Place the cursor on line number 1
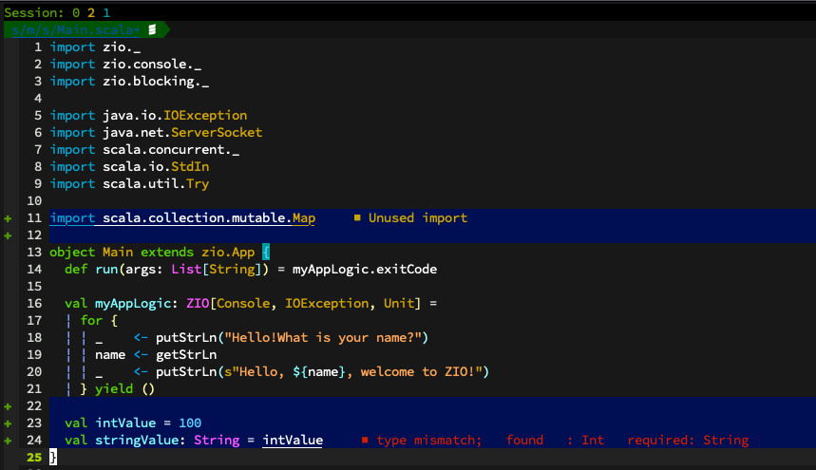The height and width of the screenshot is (470, 816). click(38, 47)
